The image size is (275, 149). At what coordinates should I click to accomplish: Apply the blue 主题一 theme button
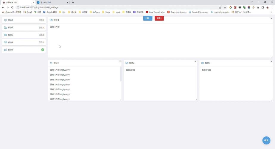coord(148,18)
